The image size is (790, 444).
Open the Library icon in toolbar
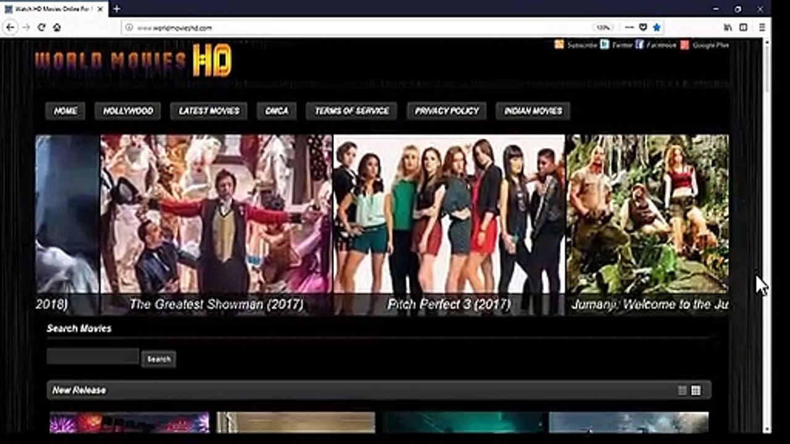pos(728,27)
